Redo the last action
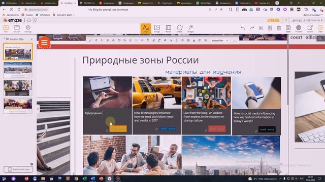Screen dimensions: 325x182 (x=252, y=28)
